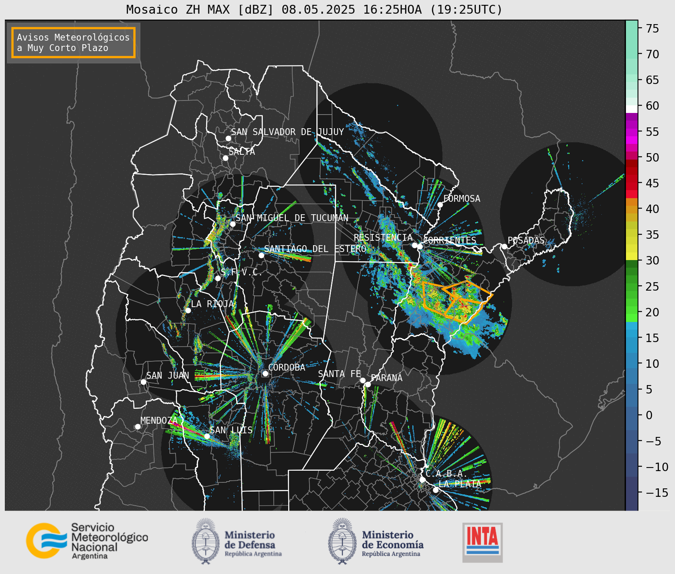Click the San Luis city marker

[207, 436]
